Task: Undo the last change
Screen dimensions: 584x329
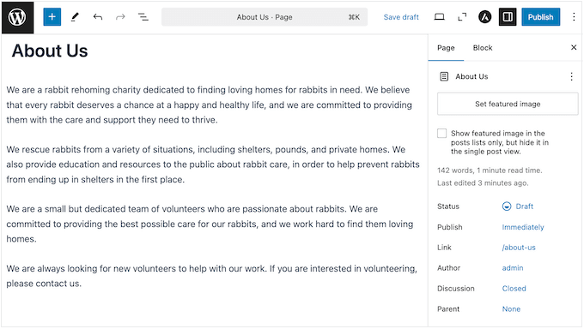Action: [x=98, y=17]
